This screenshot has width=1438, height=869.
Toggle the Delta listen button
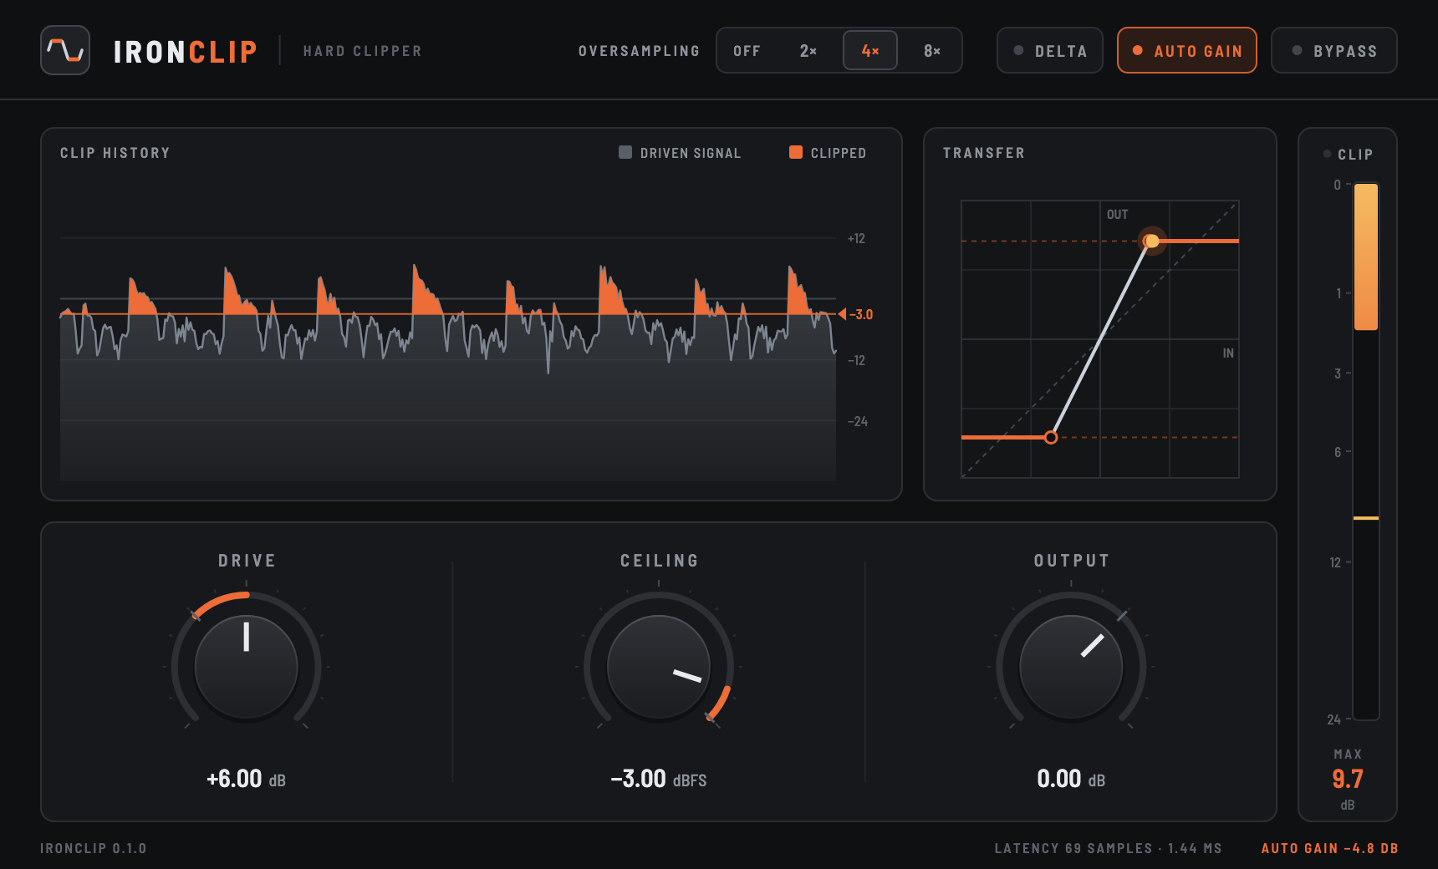[1050, 50]
